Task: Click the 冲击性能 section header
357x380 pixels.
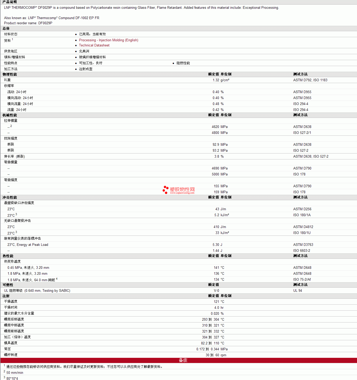Action: (10, 197)
